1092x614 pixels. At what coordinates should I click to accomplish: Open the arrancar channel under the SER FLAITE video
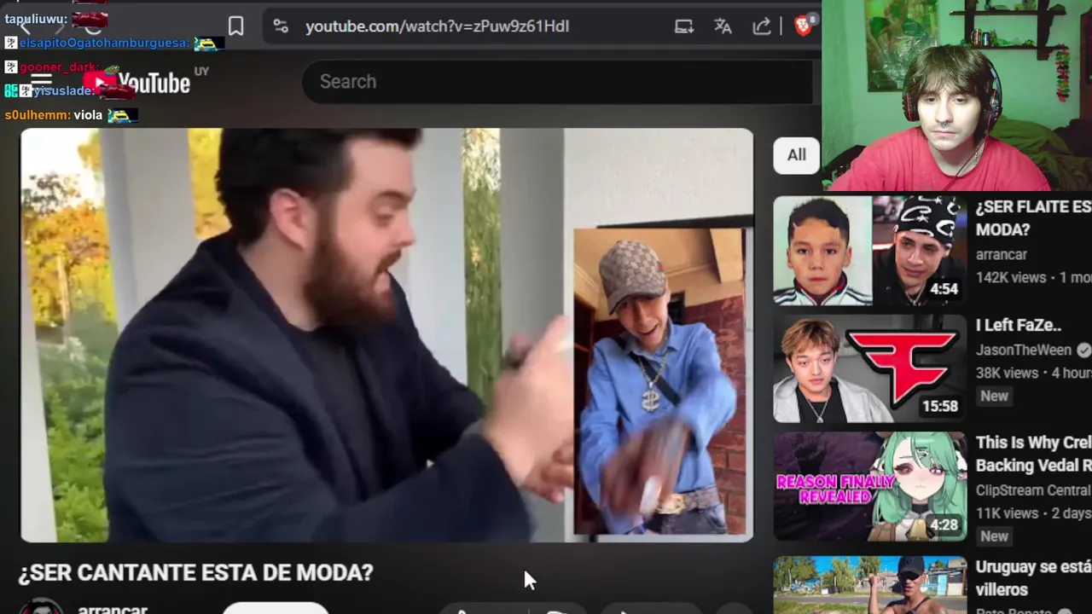[1002, 255]
